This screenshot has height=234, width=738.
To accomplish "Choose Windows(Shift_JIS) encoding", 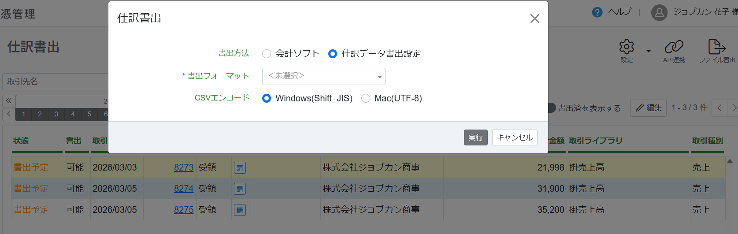I will click(x=267, y=98).
